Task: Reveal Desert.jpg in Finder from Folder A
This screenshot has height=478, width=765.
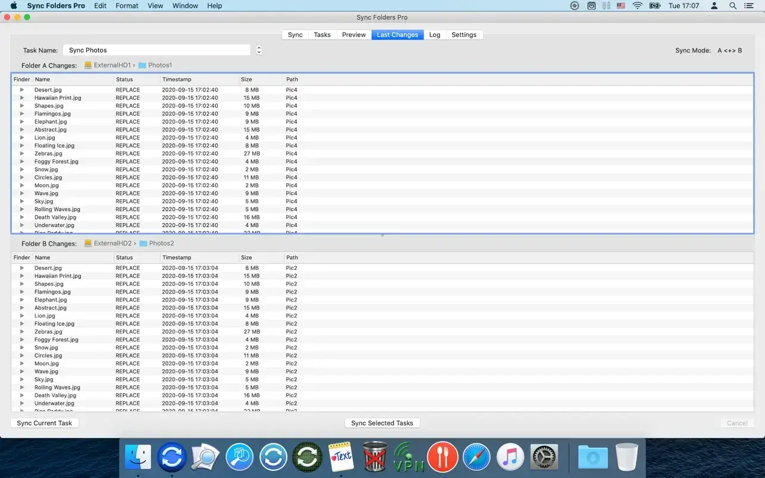Action: pos(22,90)
